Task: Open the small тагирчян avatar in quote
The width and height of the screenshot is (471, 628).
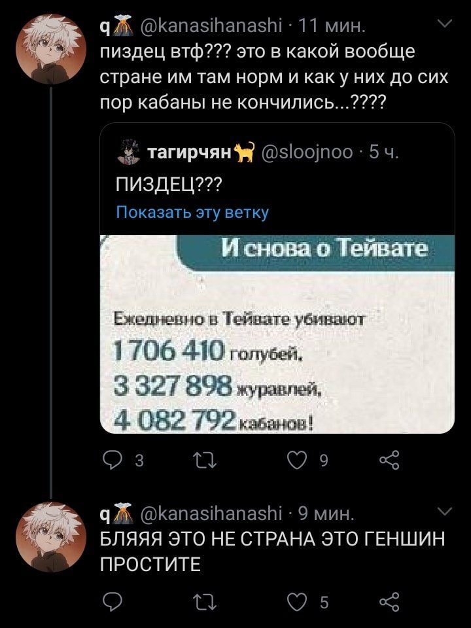Action: (x=129, y=151)
